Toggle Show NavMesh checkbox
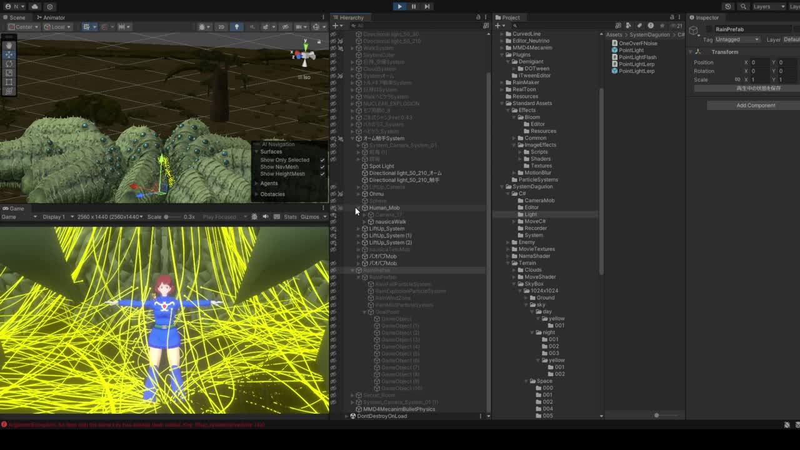This screenshot has width=800, height=450. click(x=322, y=167)
